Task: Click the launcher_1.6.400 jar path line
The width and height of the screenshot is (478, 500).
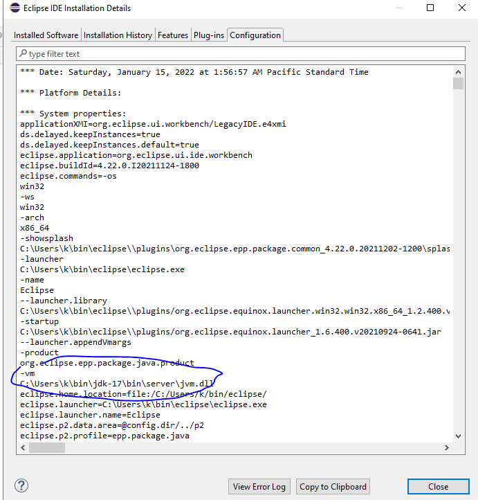Action: pyautogui.click(x=230, y=332)
